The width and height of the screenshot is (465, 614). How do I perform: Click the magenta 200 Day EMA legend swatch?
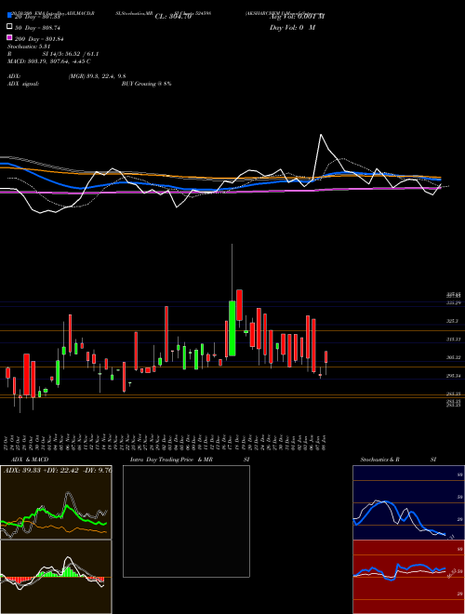(x=9, y=38)
